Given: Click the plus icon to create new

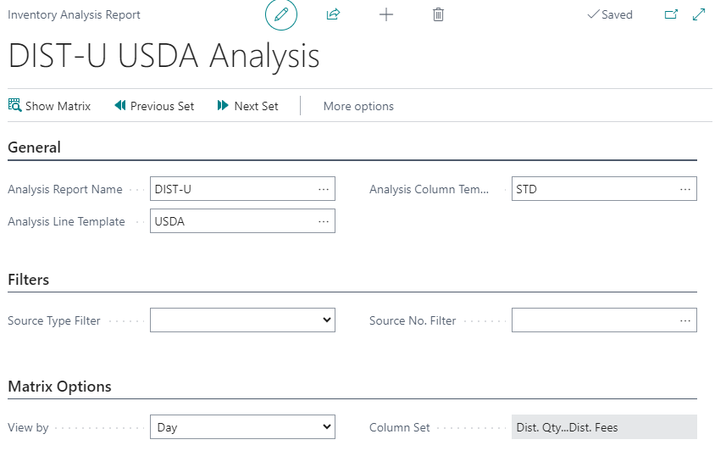Looking at the screenshot, I should [385, 15].
